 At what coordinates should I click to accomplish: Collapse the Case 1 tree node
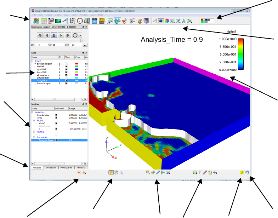coord(32,61)
